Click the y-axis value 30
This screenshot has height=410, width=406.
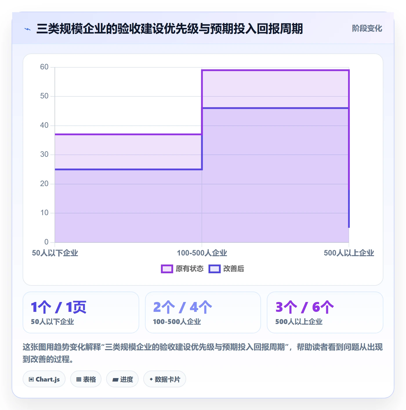[x=44, y=154]
